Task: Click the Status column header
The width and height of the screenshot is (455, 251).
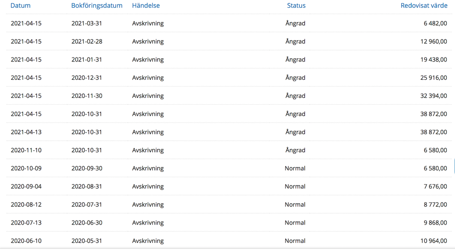Action: (296, 5)
